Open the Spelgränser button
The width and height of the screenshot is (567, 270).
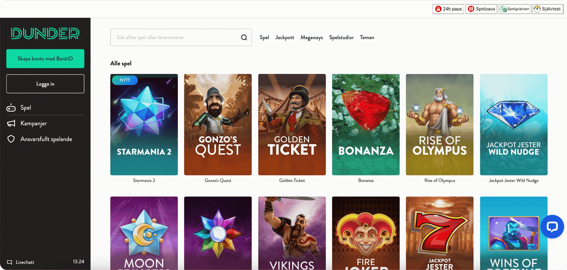[515, 9]
